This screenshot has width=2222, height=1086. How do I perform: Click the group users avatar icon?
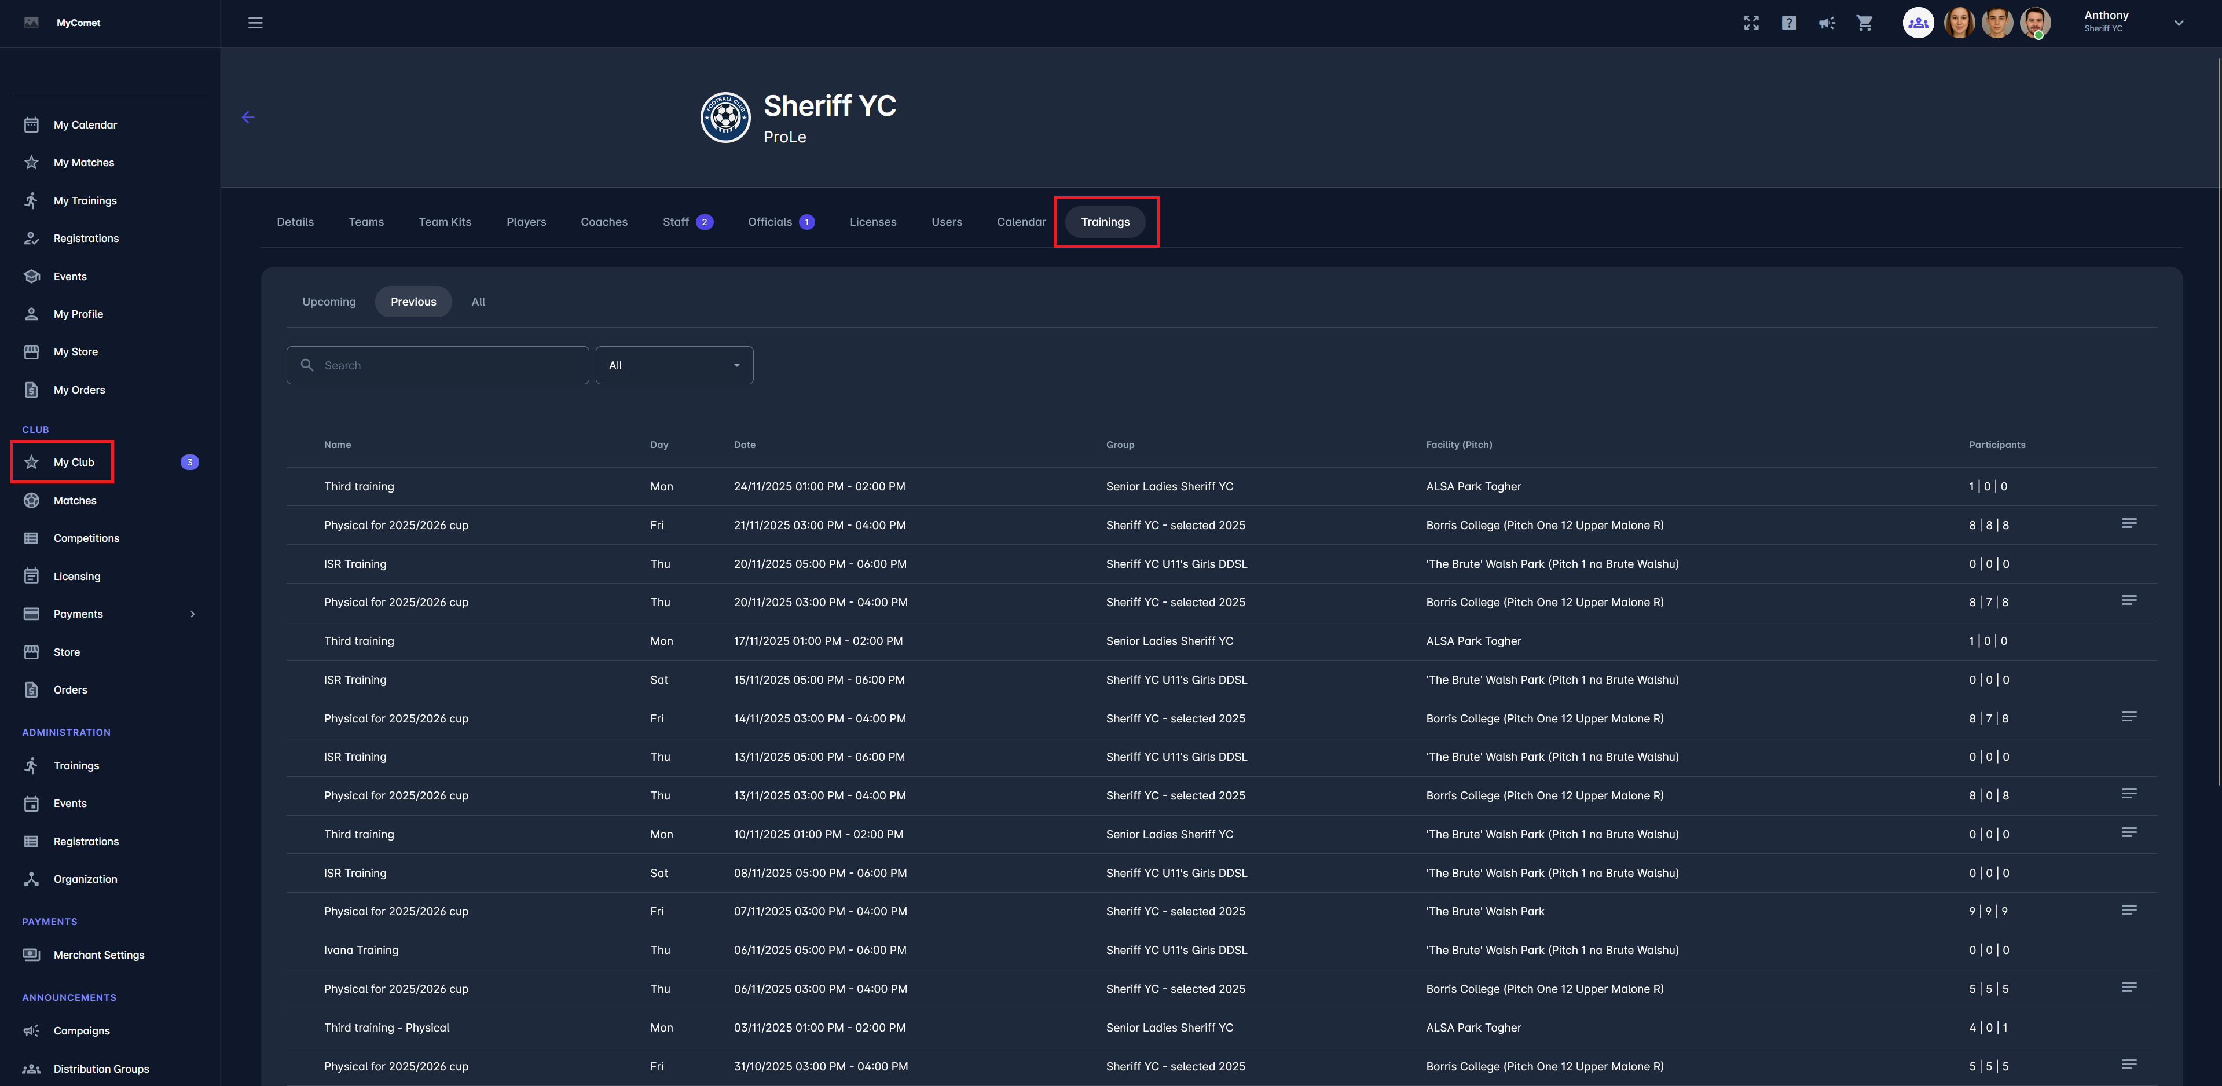pyautogui.click(x=1917, y=23)
